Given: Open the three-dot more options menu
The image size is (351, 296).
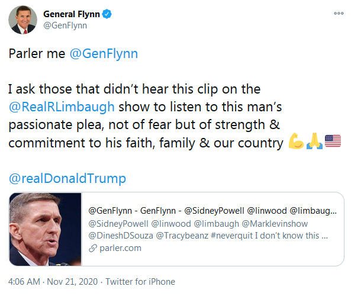Looking at the screenshot, I should click(339, 13).
